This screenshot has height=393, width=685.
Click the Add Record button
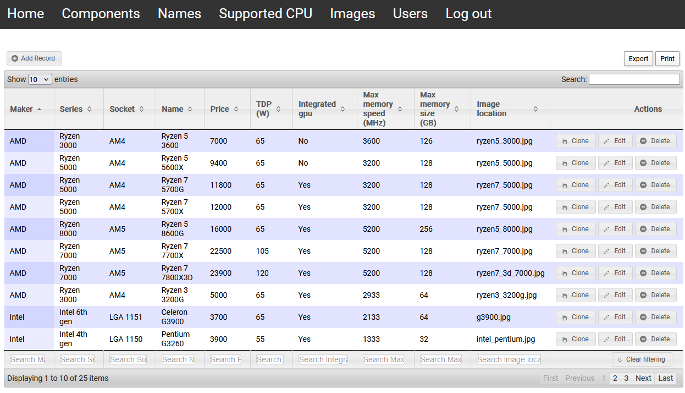point(34,58)
